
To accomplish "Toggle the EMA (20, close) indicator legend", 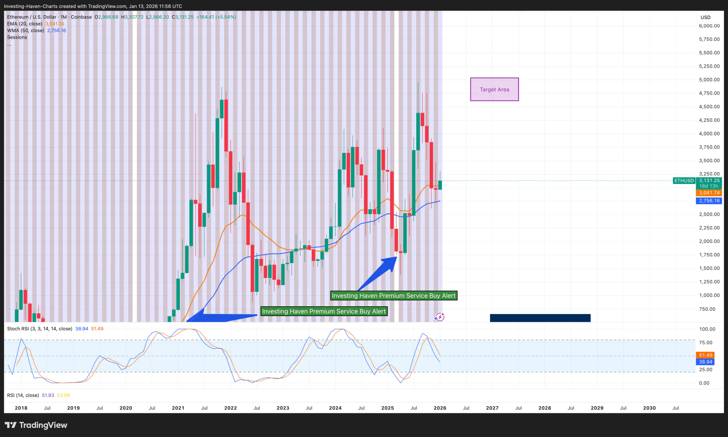I will click(25, 24).
